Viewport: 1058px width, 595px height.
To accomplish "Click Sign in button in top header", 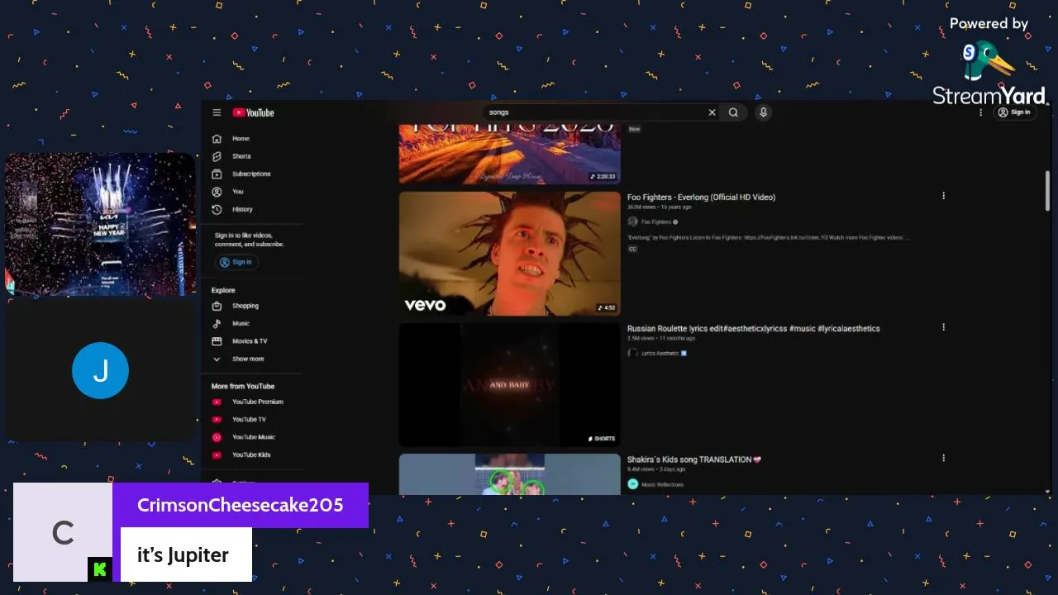I will [x=1014, y=112].
